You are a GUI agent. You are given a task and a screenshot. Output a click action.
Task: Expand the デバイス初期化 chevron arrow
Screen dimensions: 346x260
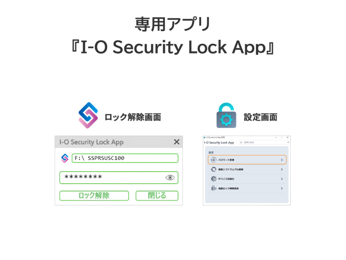(x=282, y=179)
